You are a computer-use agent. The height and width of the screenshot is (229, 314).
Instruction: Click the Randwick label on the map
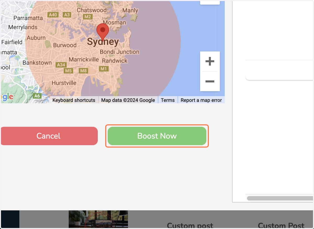click(115, 61)
